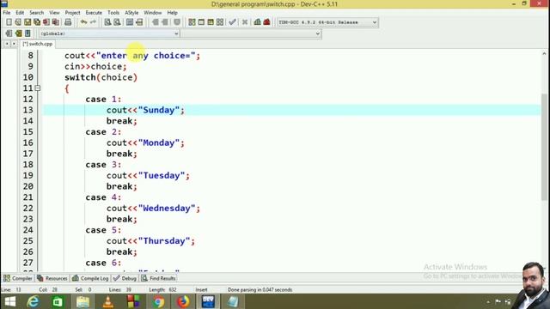Open the Debug bottom panel tab
Viewport: 550px width, 309px height.
pos(125,278)
